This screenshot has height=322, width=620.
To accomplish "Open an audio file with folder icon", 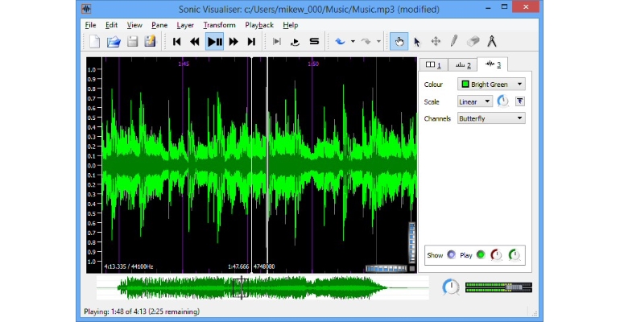I will pyautogui.click(x=114, y=42).
